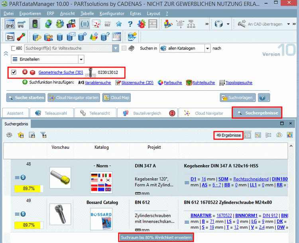Open An CAD übertragen dropdown arrow

[x=289, y=24]
